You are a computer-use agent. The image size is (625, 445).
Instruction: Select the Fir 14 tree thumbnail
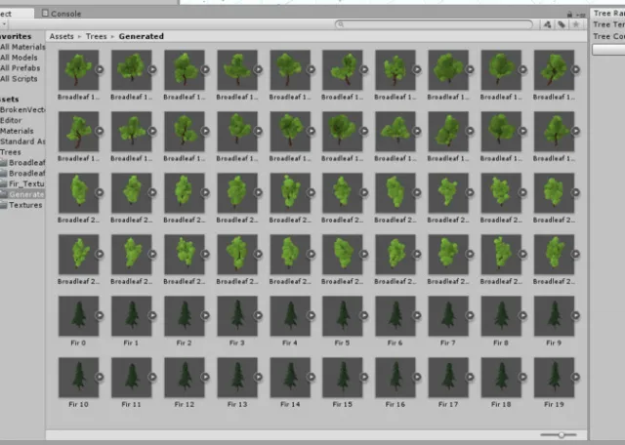click(290, 378)
